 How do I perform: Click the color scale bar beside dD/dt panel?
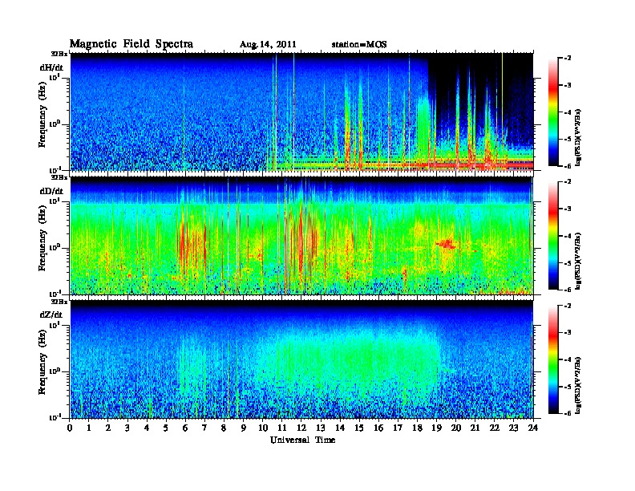(553, 236)
